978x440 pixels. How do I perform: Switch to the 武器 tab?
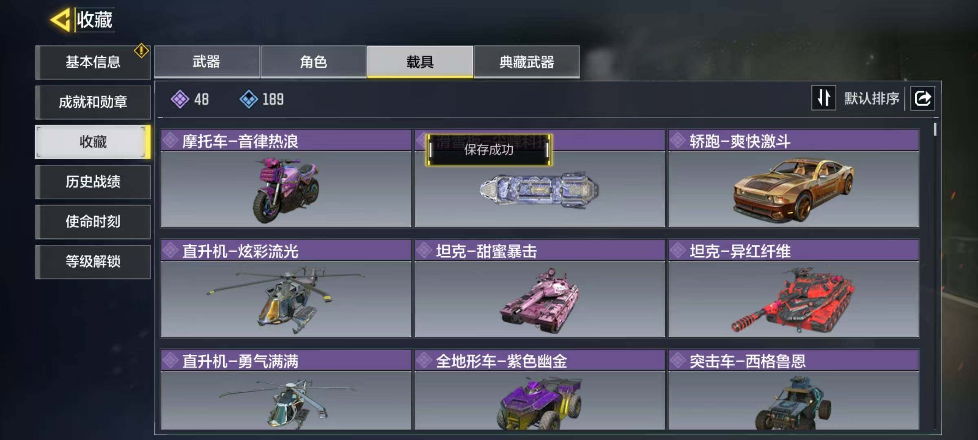coord(207,62)
